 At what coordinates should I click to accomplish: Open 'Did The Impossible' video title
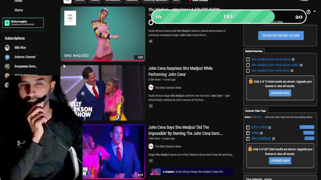185,130
